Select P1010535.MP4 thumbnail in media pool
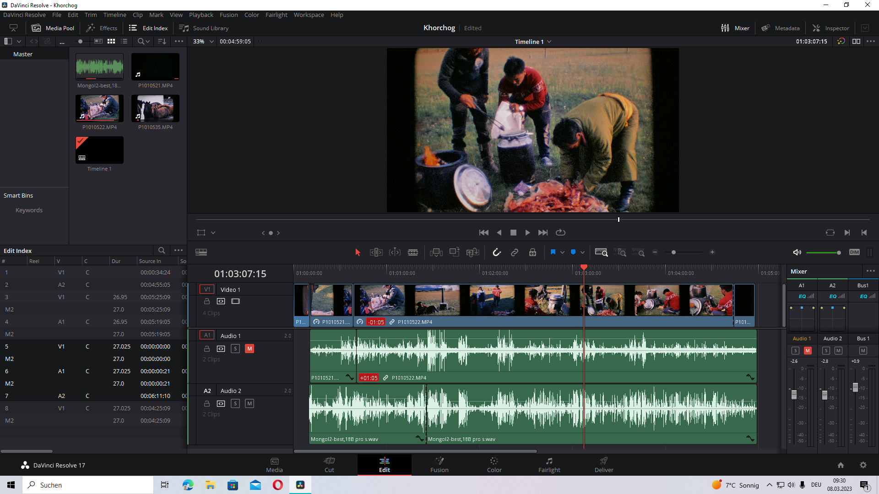This screenshot has height=494, width=879. pyautogui.click(x=155, y=108)
